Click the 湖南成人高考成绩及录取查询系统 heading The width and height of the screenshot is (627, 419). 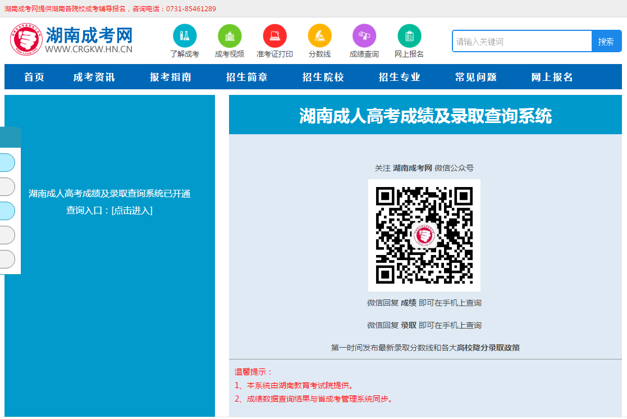click(425, 116)
